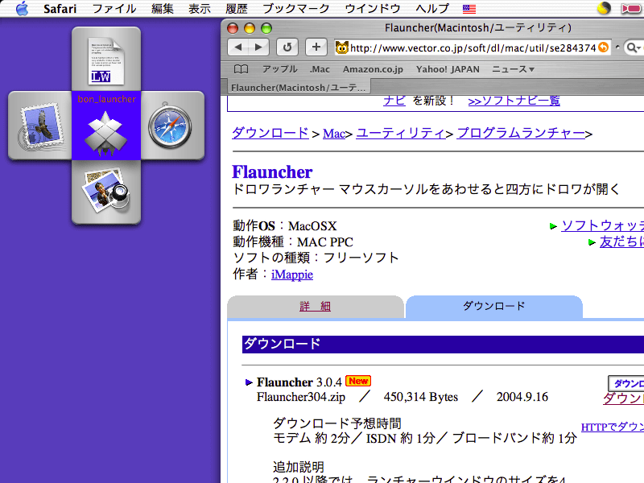Click the ダウンロード button for Flauncher304.zip
This screenshot has width=644, height=483.
[626, 384]
